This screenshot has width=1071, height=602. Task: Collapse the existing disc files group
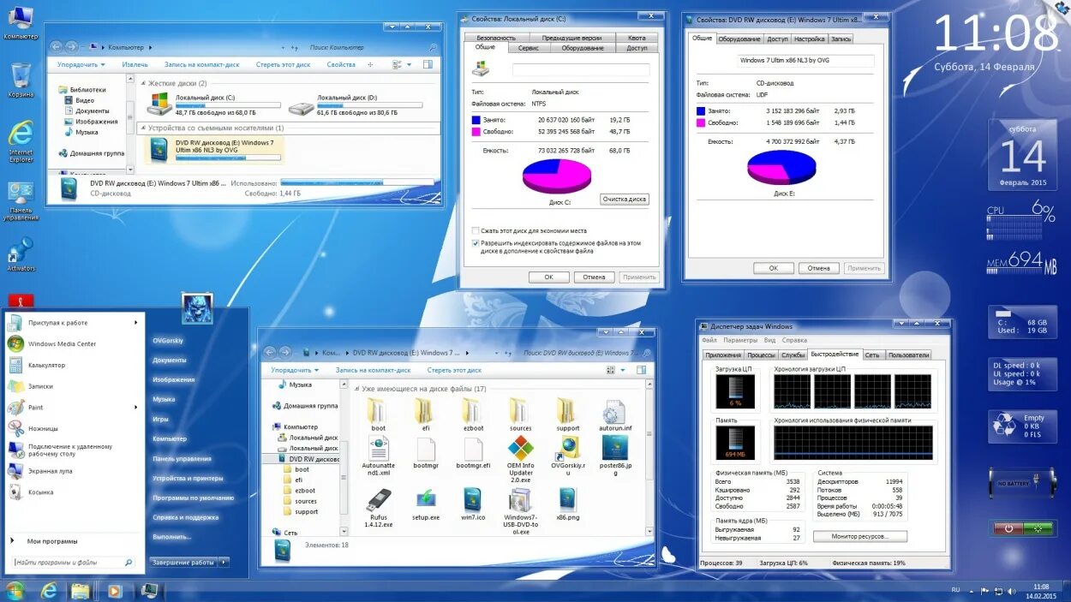(356, 389)
